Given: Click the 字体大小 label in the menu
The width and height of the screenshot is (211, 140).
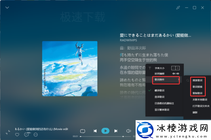Looking at the screenshot, I should pyautogui.click(x=159, y=68).
